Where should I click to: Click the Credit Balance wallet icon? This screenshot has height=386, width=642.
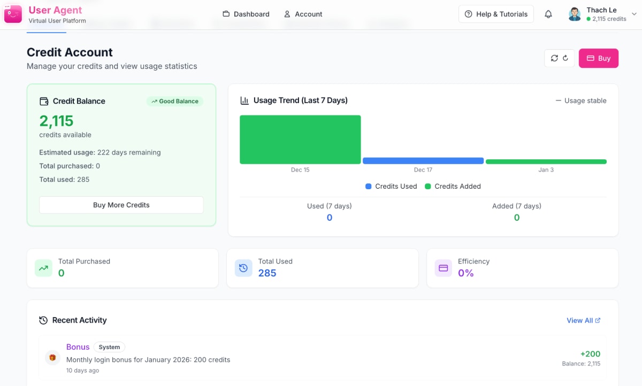tap(44, 101)
